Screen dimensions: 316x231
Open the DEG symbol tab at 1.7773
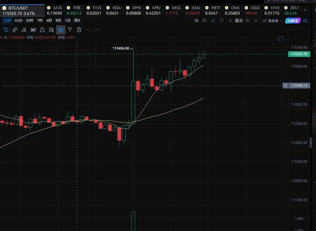click(173, 11)
